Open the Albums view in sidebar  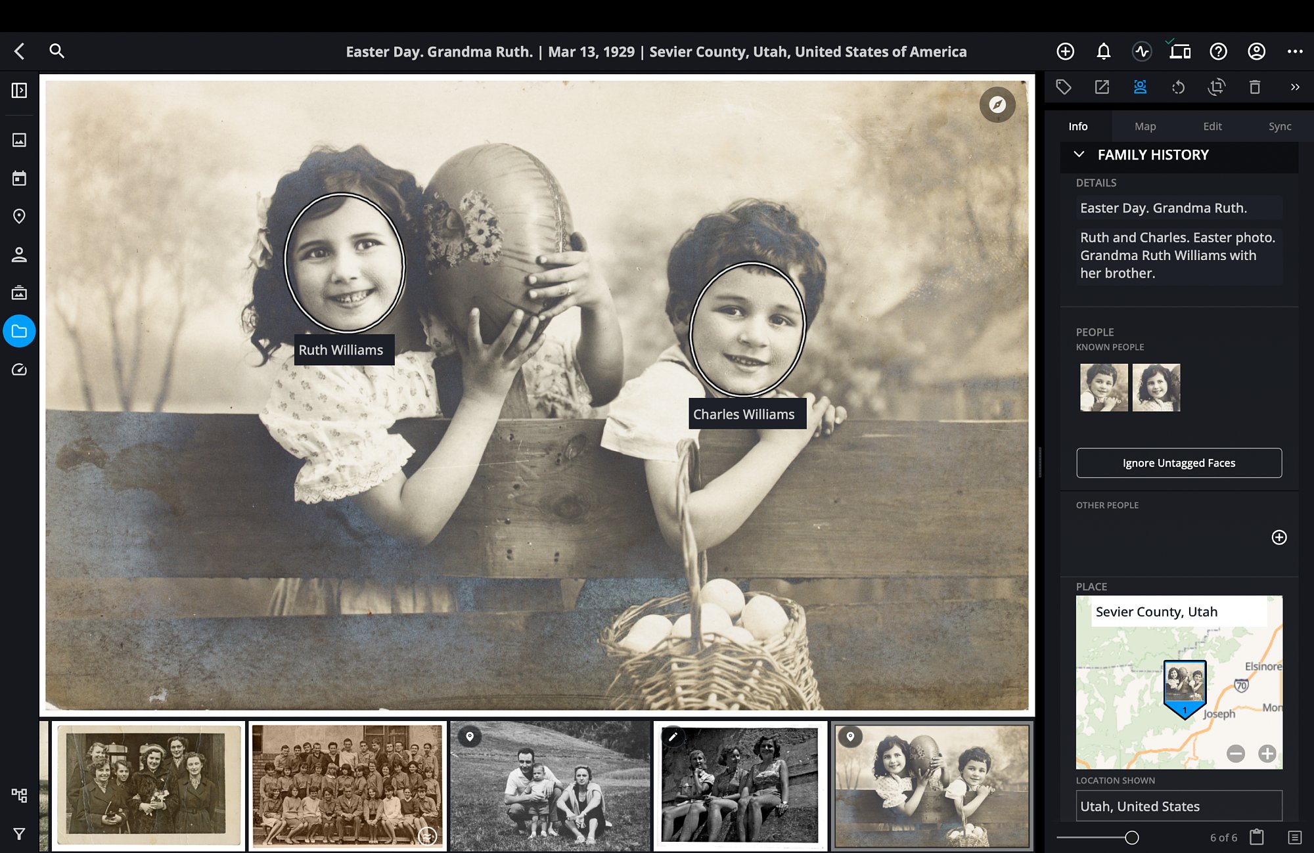(19, 292)
